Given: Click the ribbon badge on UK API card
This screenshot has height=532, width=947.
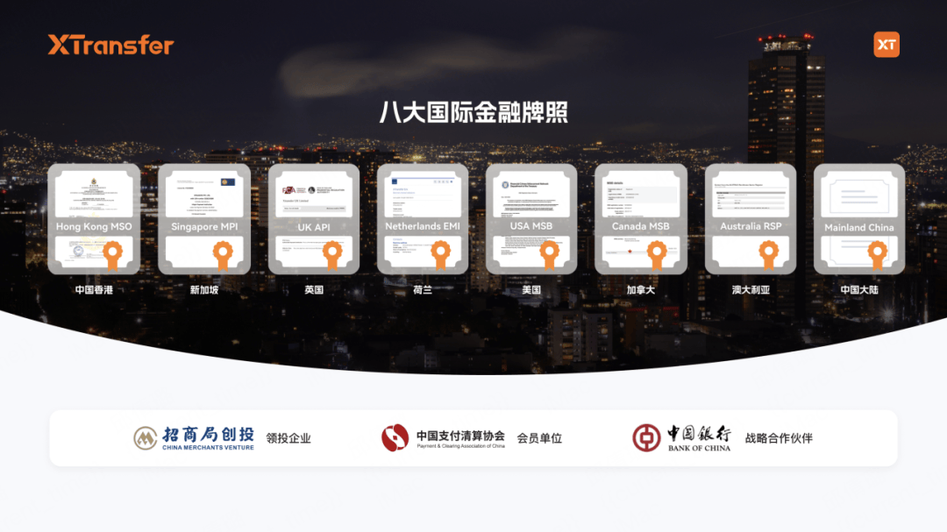Looking at the screenshot, I should click(332, 255).
